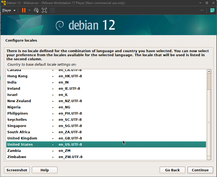
Task: Click the Screenshot button
Action: 17,170
